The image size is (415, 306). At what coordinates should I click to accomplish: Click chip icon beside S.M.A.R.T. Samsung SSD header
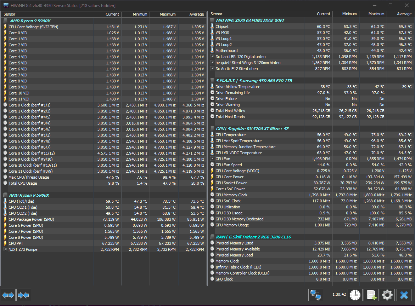(212, 81)
